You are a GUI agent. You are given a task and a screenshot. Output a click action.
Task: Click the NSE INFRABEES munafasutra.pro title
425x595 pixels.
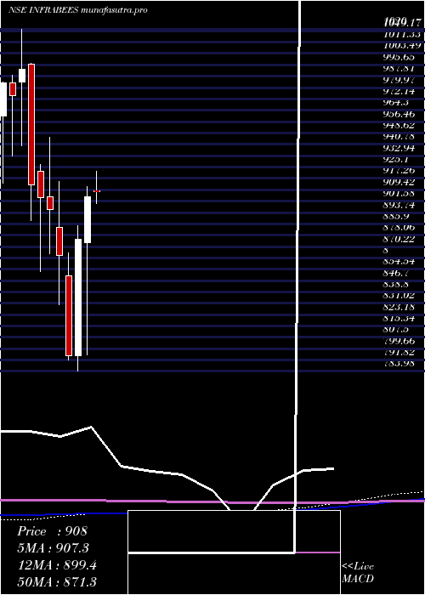(x=78, y=10)
